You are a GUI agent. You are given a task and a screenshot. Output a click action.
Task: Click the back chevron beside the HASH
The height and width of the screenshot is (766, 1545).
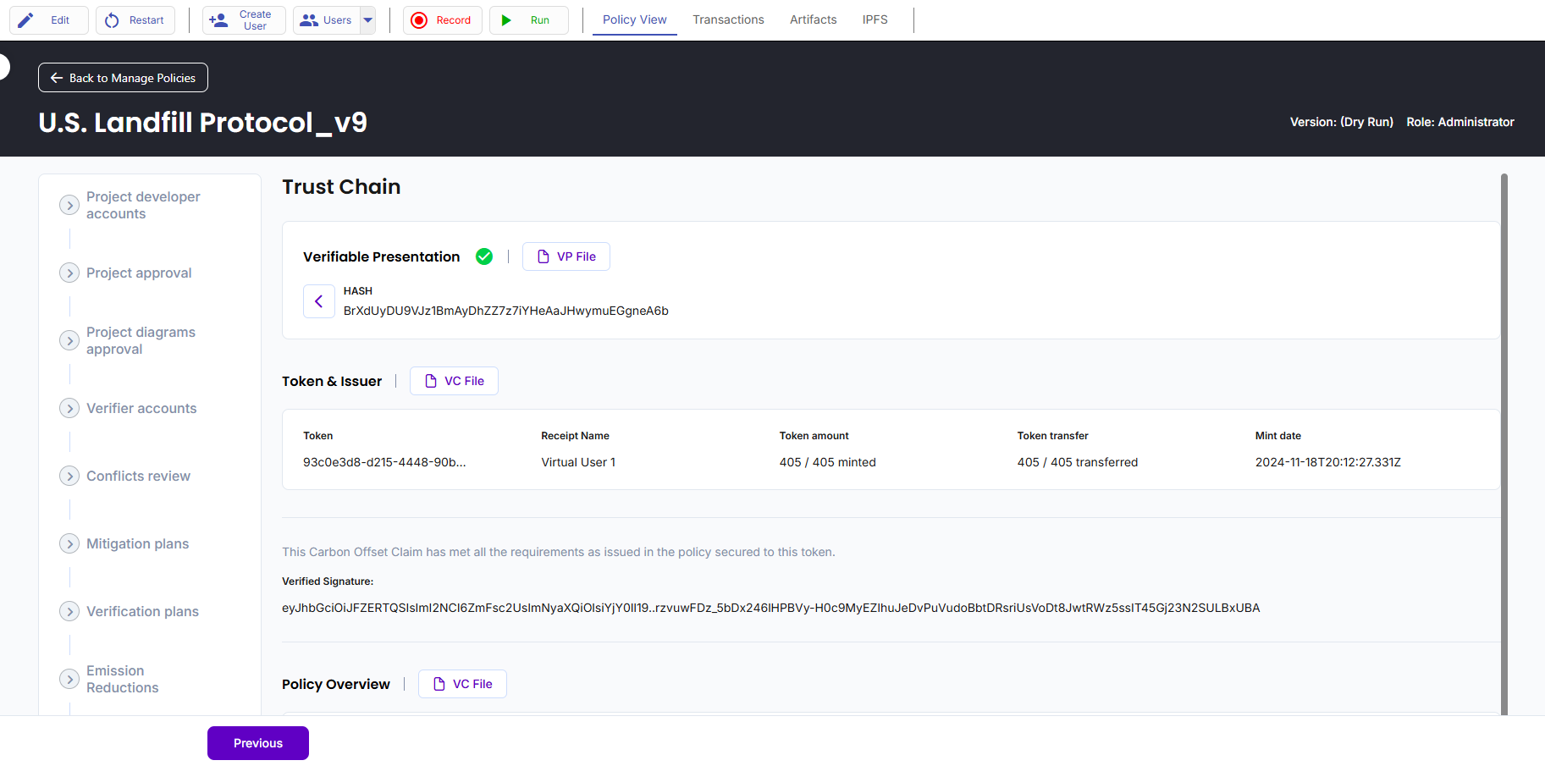pos(319,301)
